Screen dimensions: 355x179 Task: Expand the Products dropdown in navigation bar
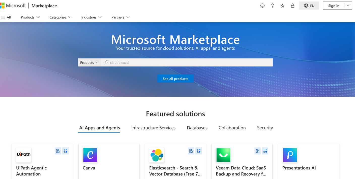point(30,17)
